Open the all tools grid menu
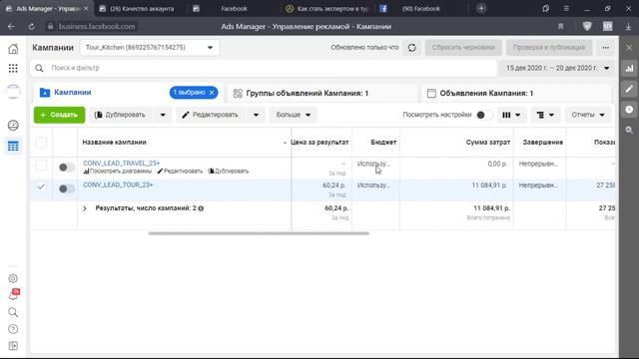This screenshot has height=359, width=639. (13, 68)
